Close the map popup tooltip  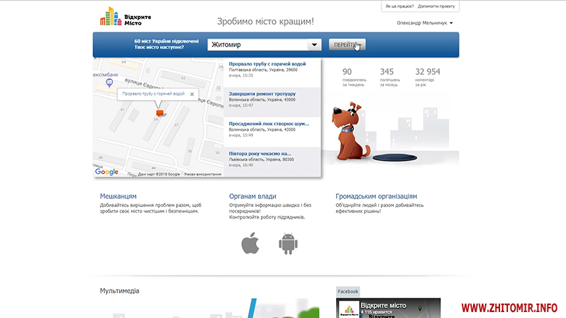point(192,94)
